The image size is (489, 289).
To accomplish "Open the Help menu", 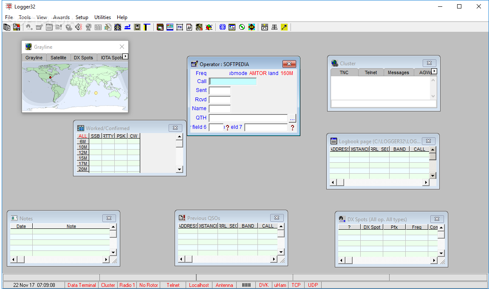I will (122, 17).
